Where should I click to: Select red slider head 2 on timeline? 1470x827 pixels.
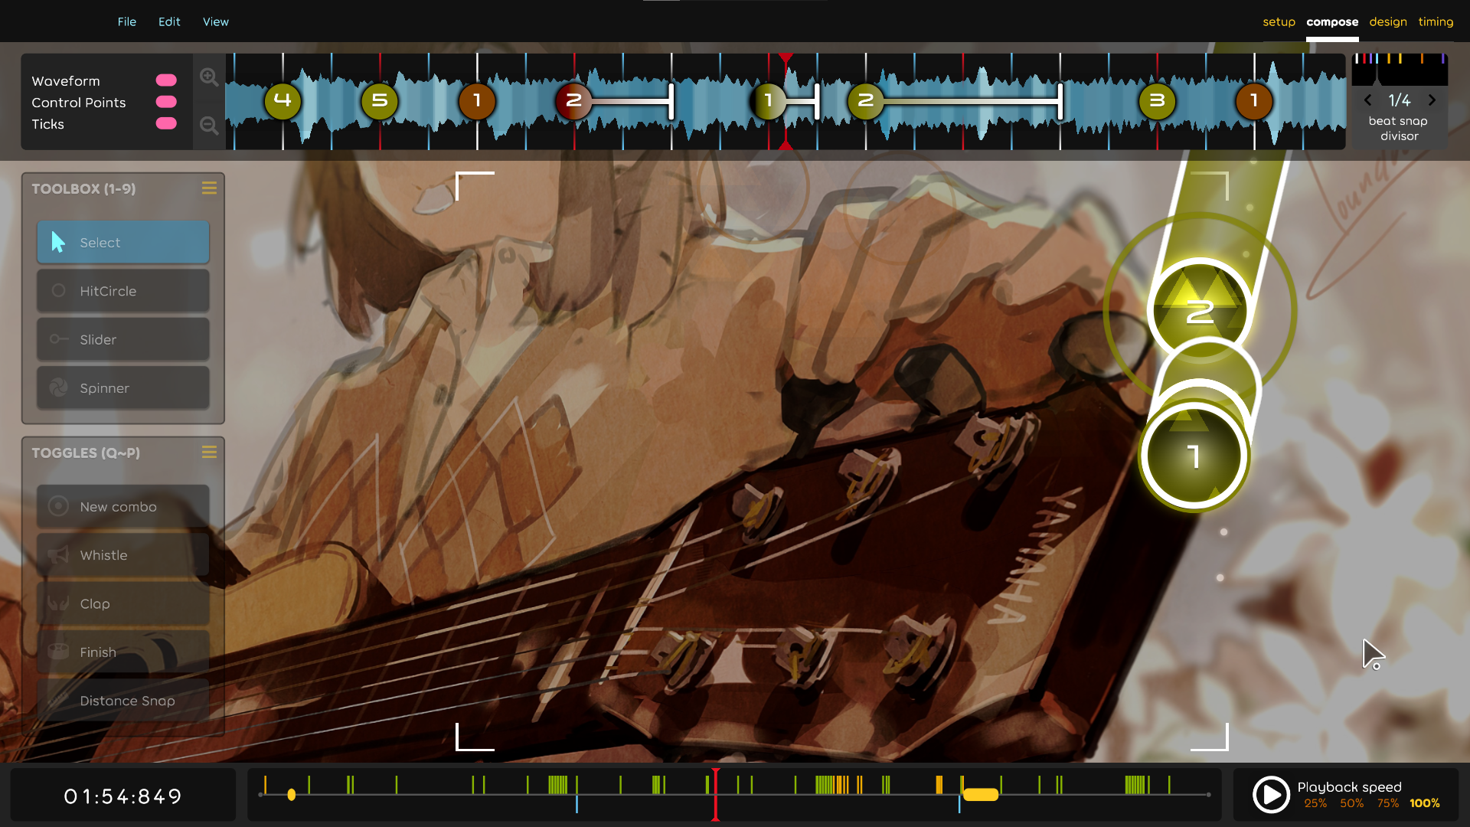tap(574, 100)
